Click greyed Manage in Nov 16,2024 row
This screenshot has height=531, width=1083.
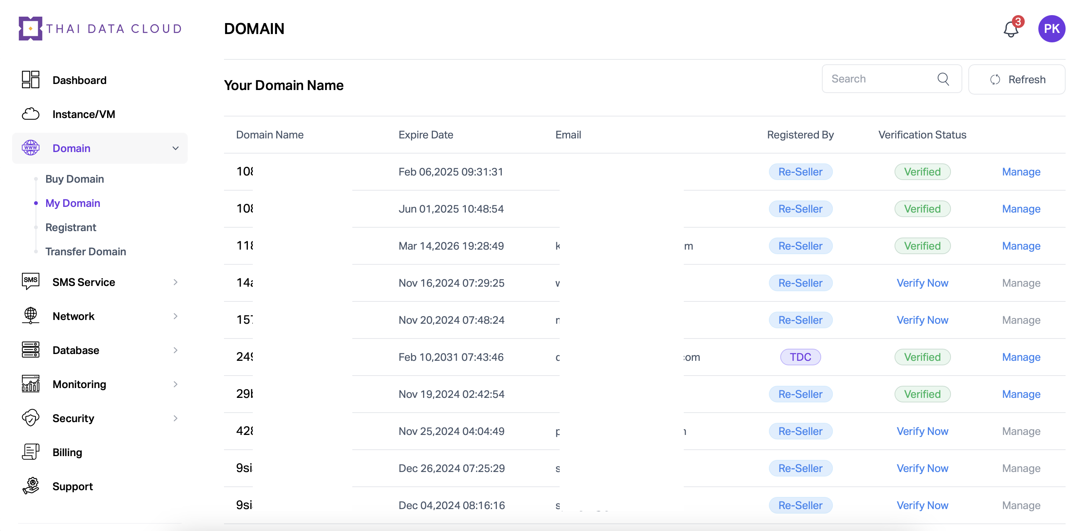point(1021,283)
